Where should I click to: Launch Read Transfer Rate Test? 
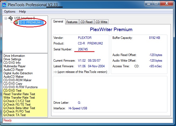[19, 94]
